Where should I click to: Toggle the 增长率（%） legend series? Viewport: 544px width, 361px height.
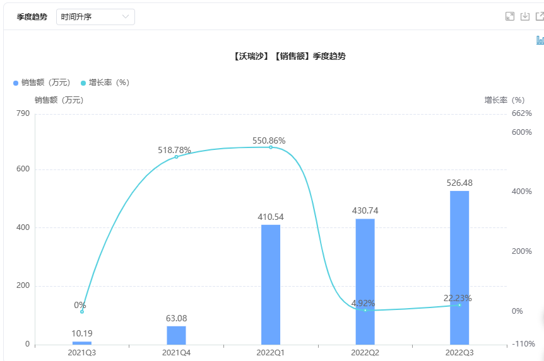point(105,83)
